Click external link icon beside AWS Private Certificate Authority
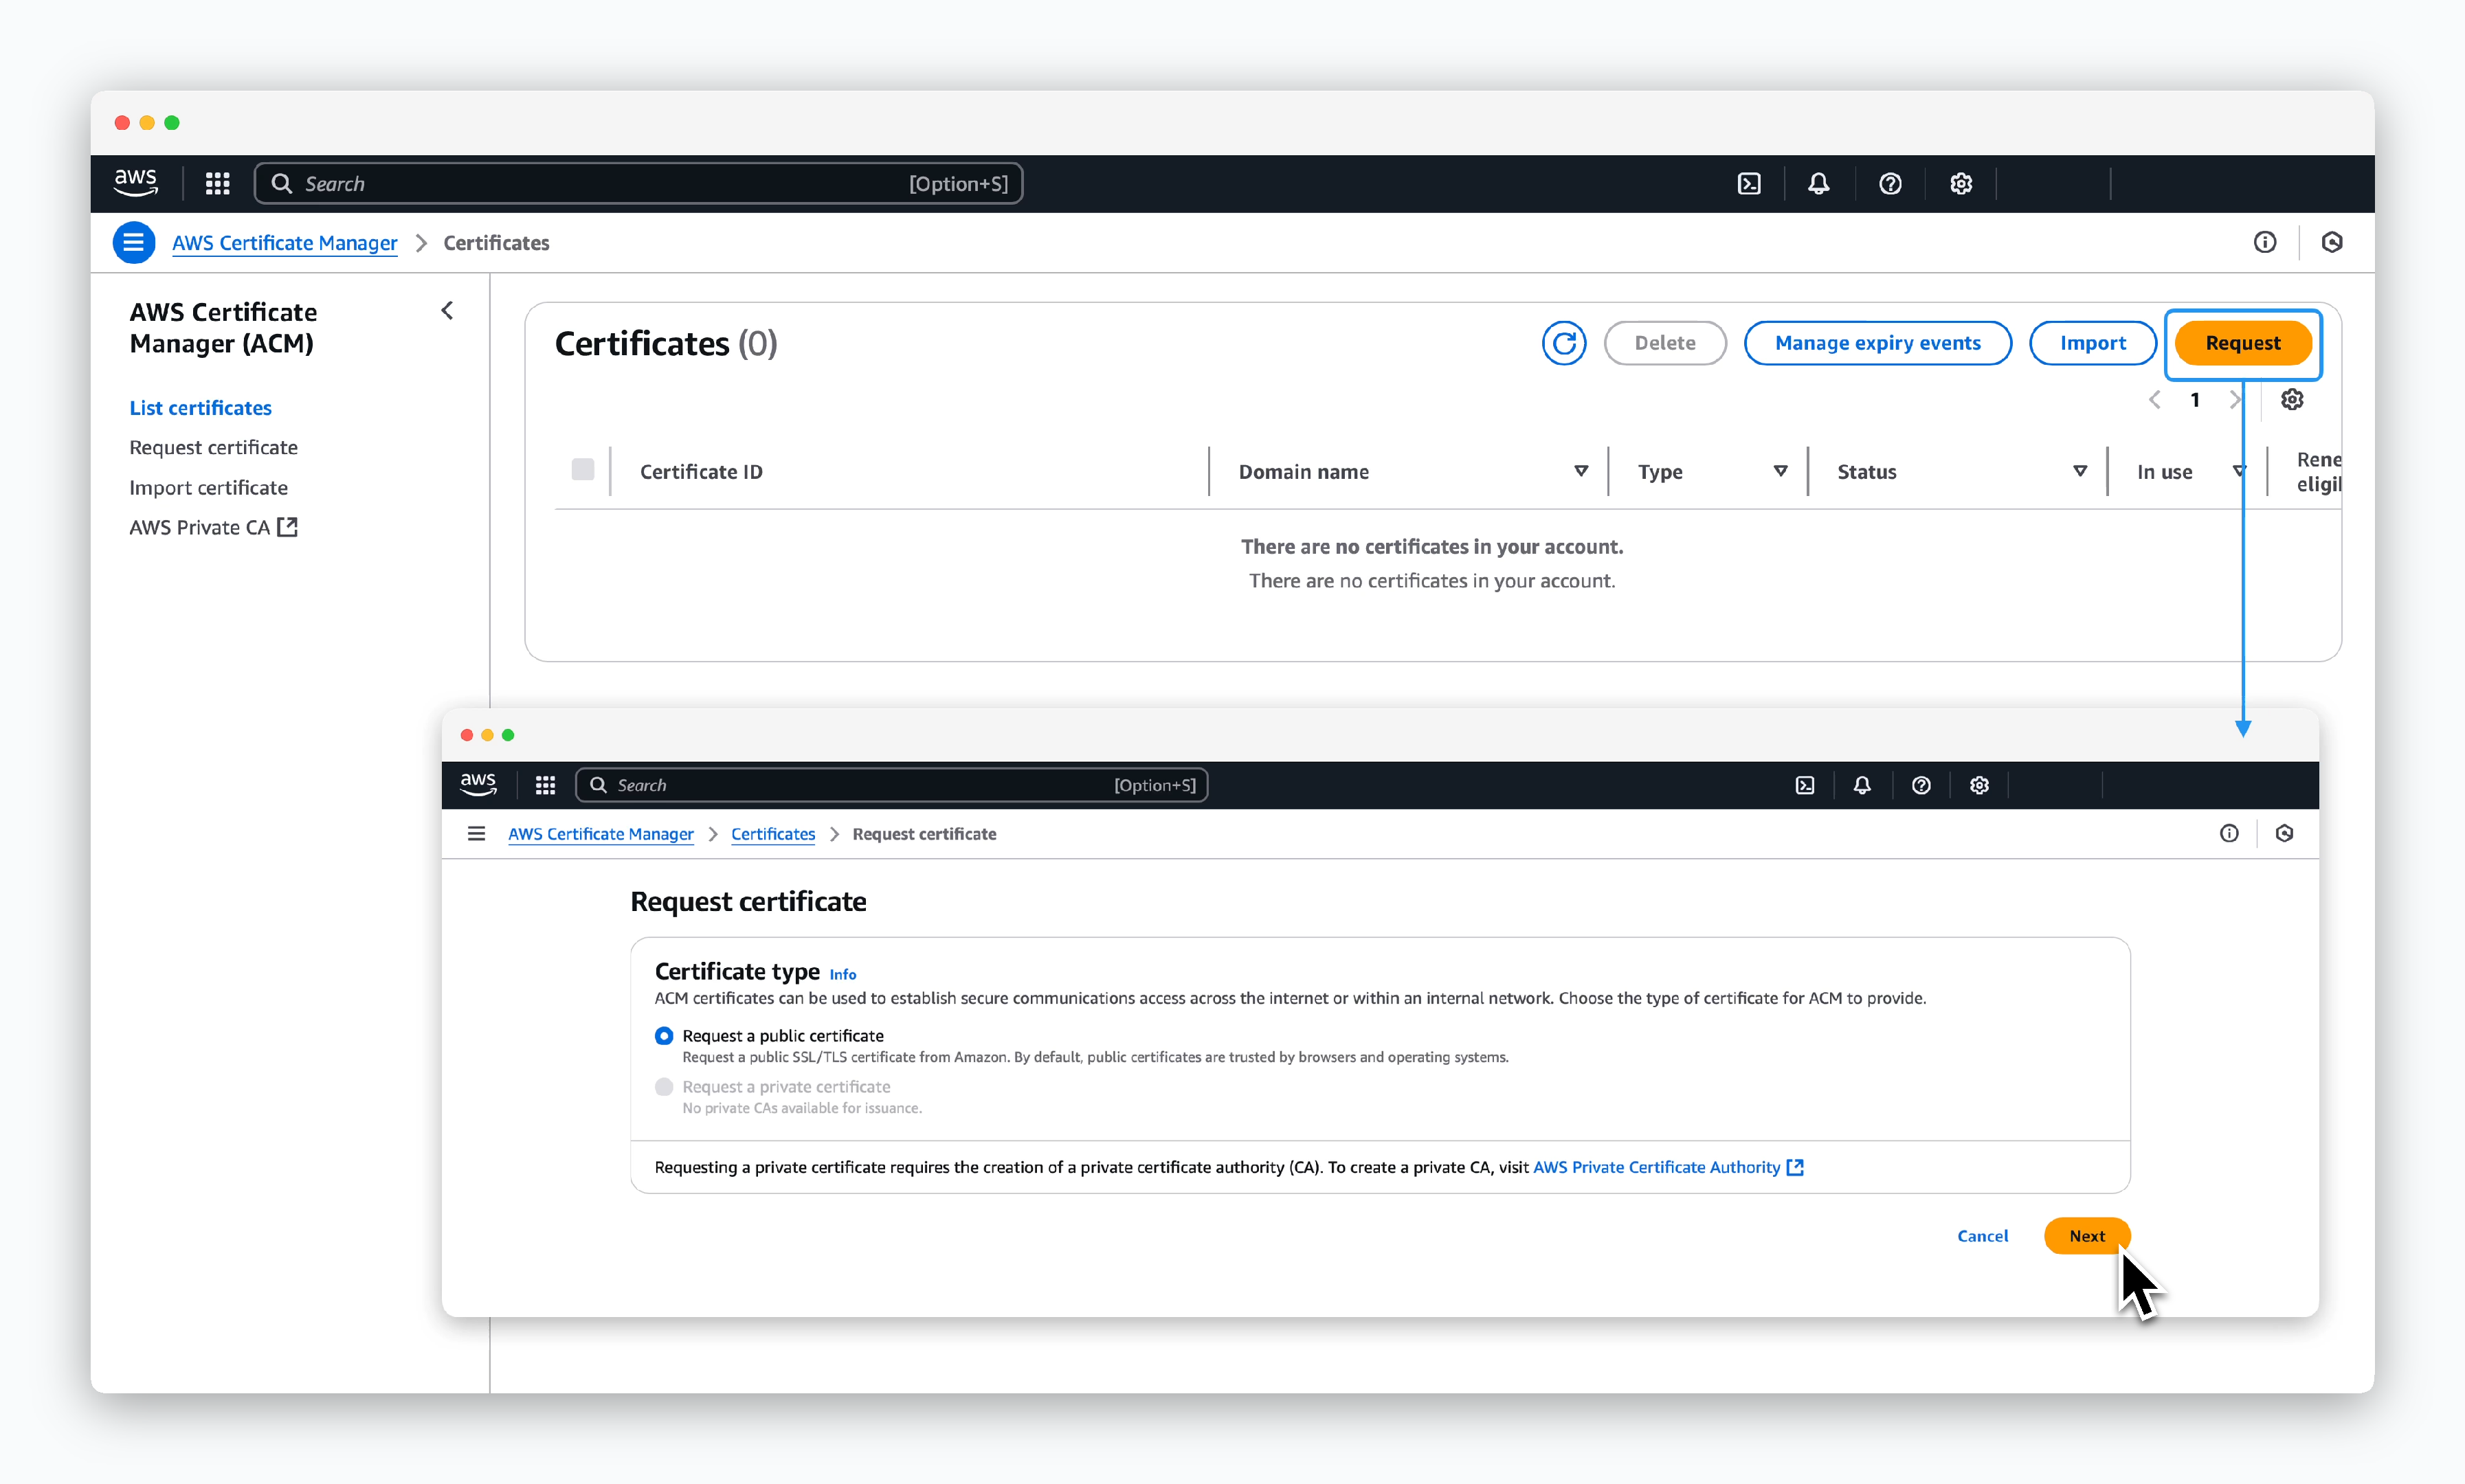Screen dimensions: 2465x1484 coord(1795,1167)
